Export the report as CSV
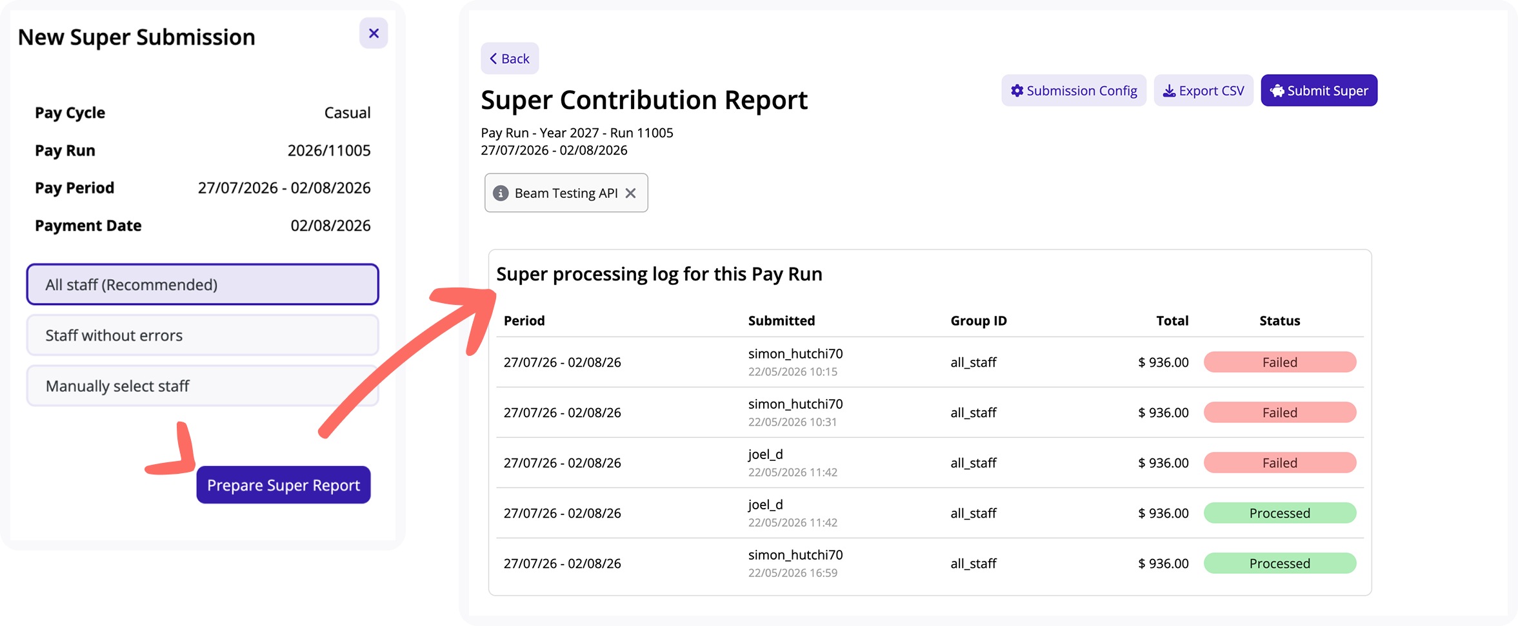The width and height of the screenshot is (1518, 626). point(1203,90)
